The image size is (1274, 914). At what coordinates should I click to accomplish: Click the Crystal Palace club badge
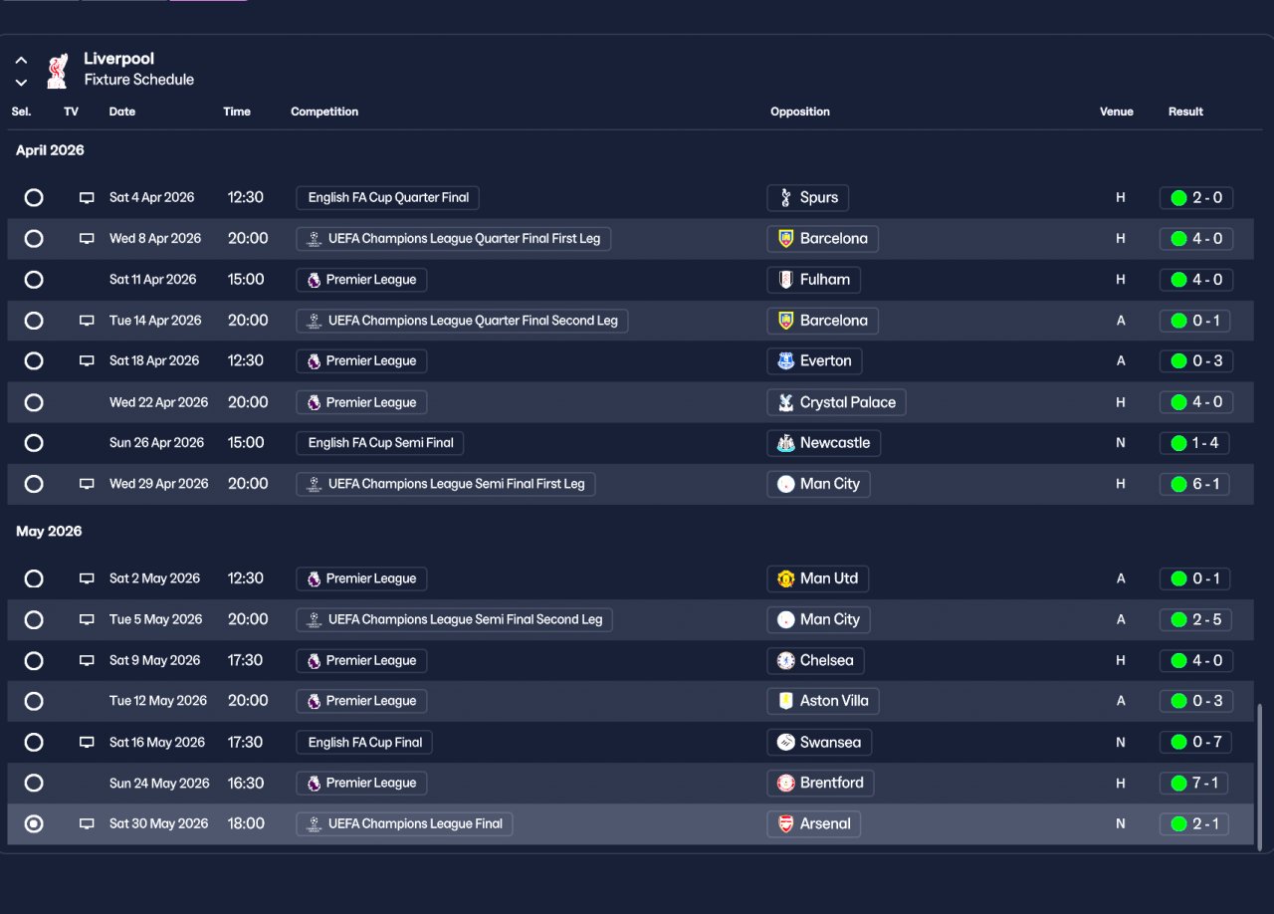[786, 402]
